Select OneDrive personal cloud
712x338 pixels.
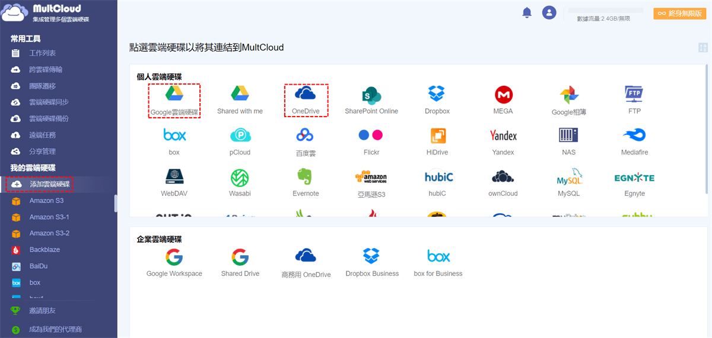tap(306, 101)
